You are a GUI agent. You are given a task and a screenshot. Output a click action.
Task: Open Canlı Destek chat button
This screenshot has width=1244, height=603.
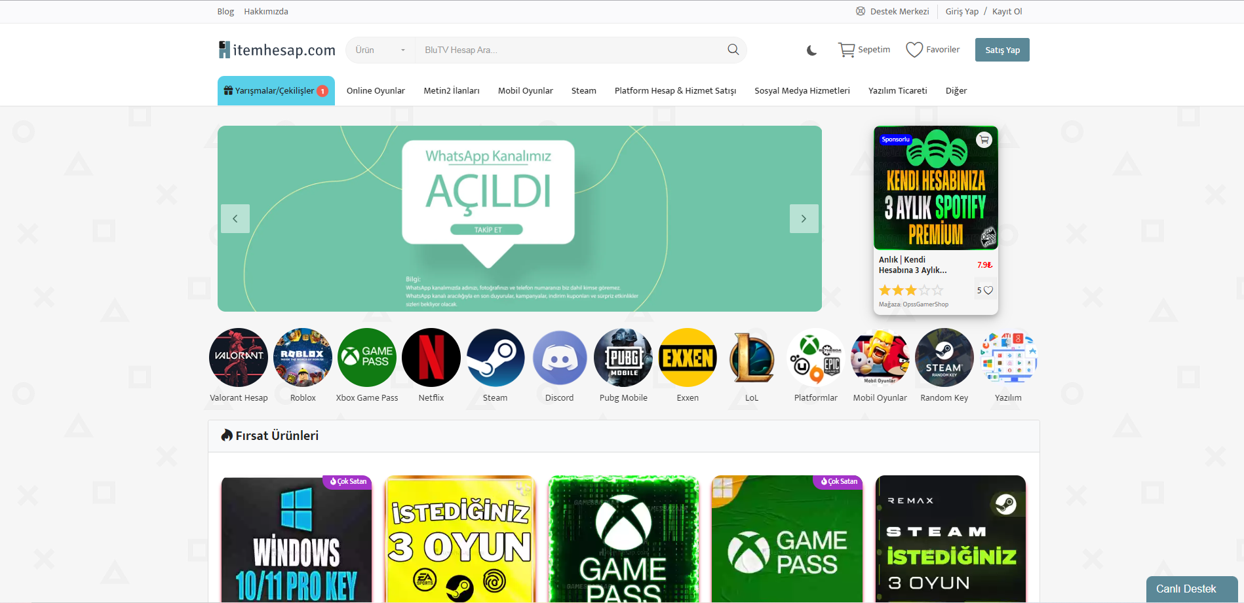click(x=1192, y=589)
